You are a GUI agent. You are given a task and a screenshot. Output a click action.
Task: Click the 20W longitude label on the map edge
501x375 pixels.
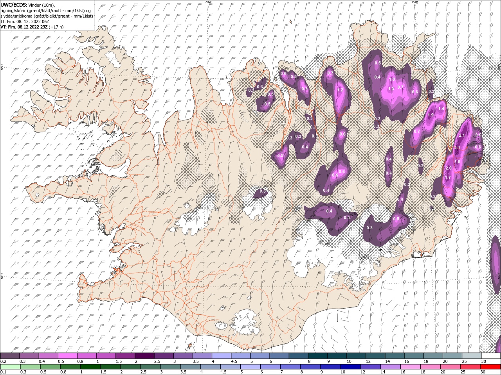tap(209, 2)
